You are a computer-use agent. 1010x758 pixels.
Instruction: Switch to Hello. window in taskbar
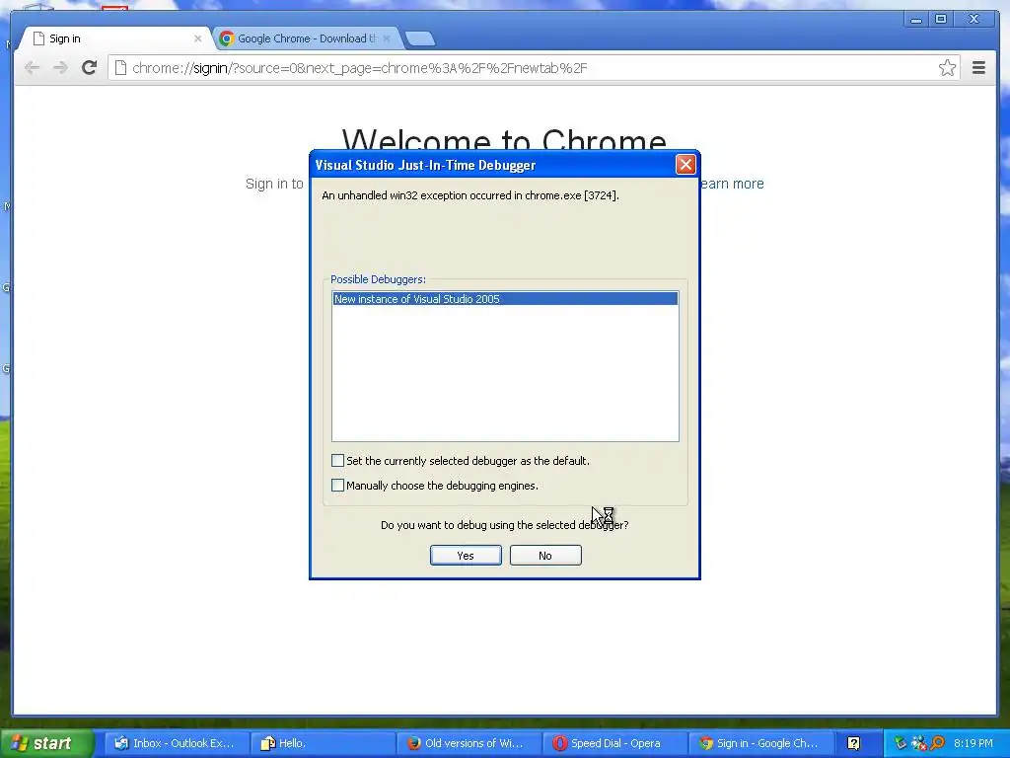[323, 743]
